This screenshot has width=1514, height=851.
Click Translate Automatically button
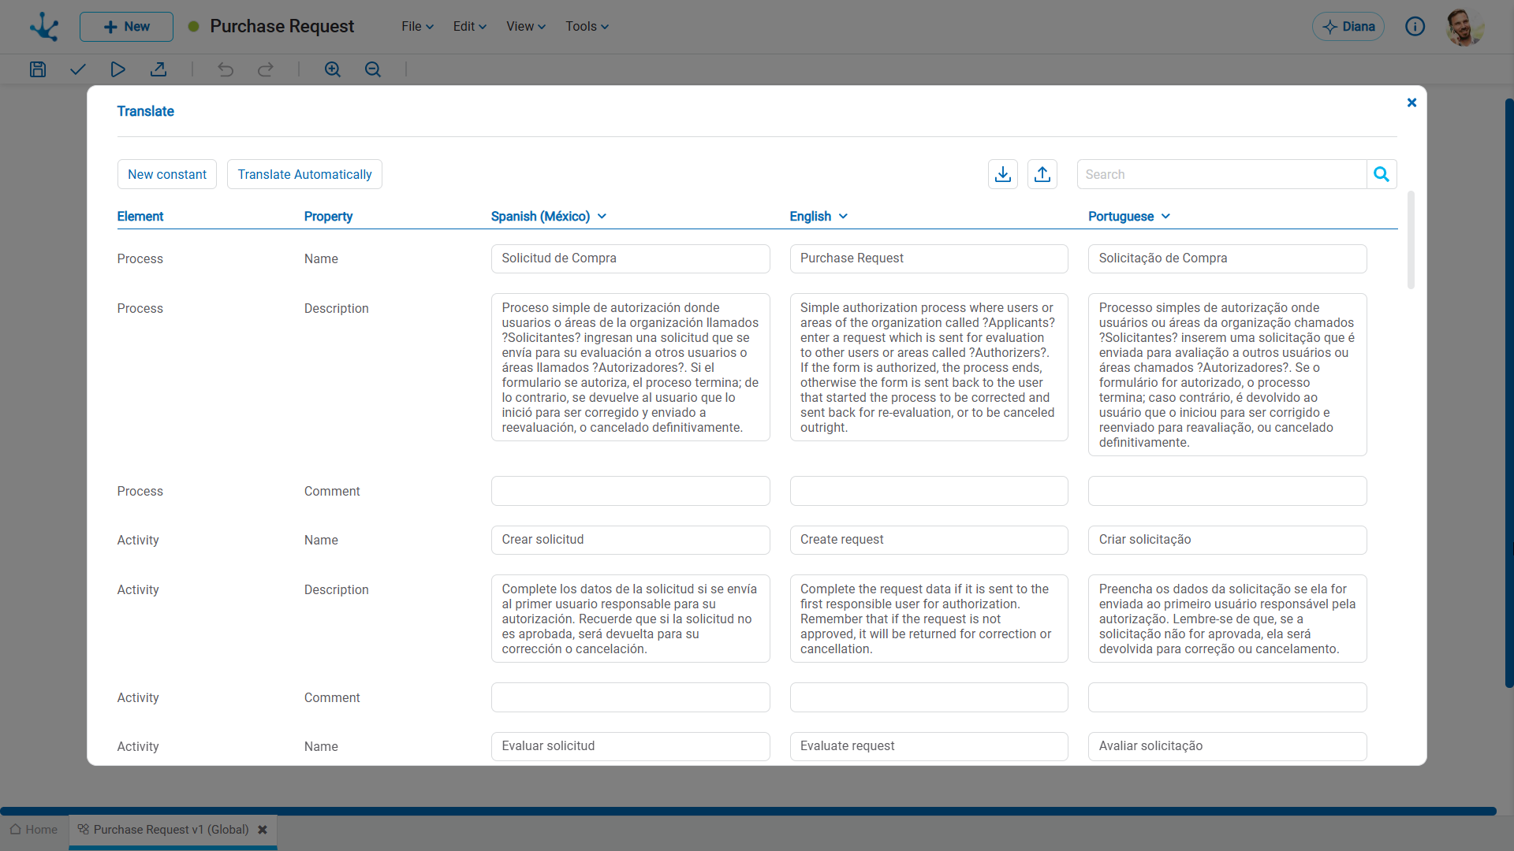pos(304,174)
